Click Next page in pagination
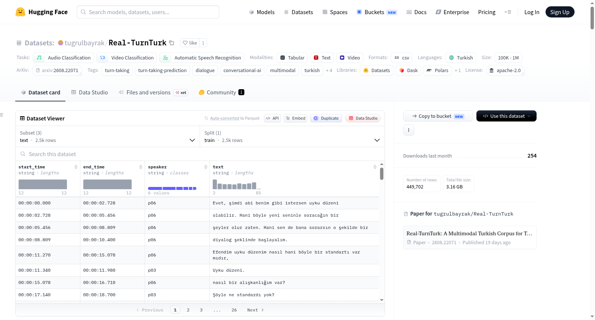The height and width of the screenshot is (320, 595). click(x=255, y=310)
